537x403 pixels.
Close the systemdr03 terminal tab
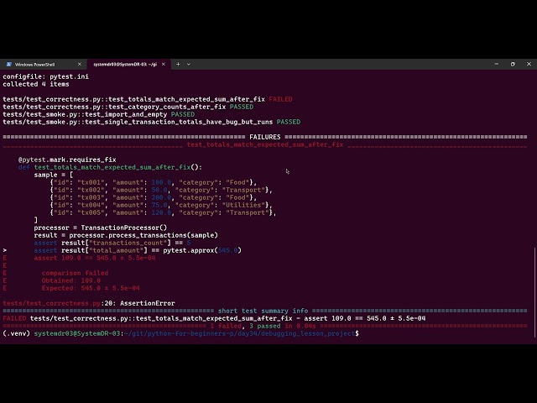click(x=164, y=64)
